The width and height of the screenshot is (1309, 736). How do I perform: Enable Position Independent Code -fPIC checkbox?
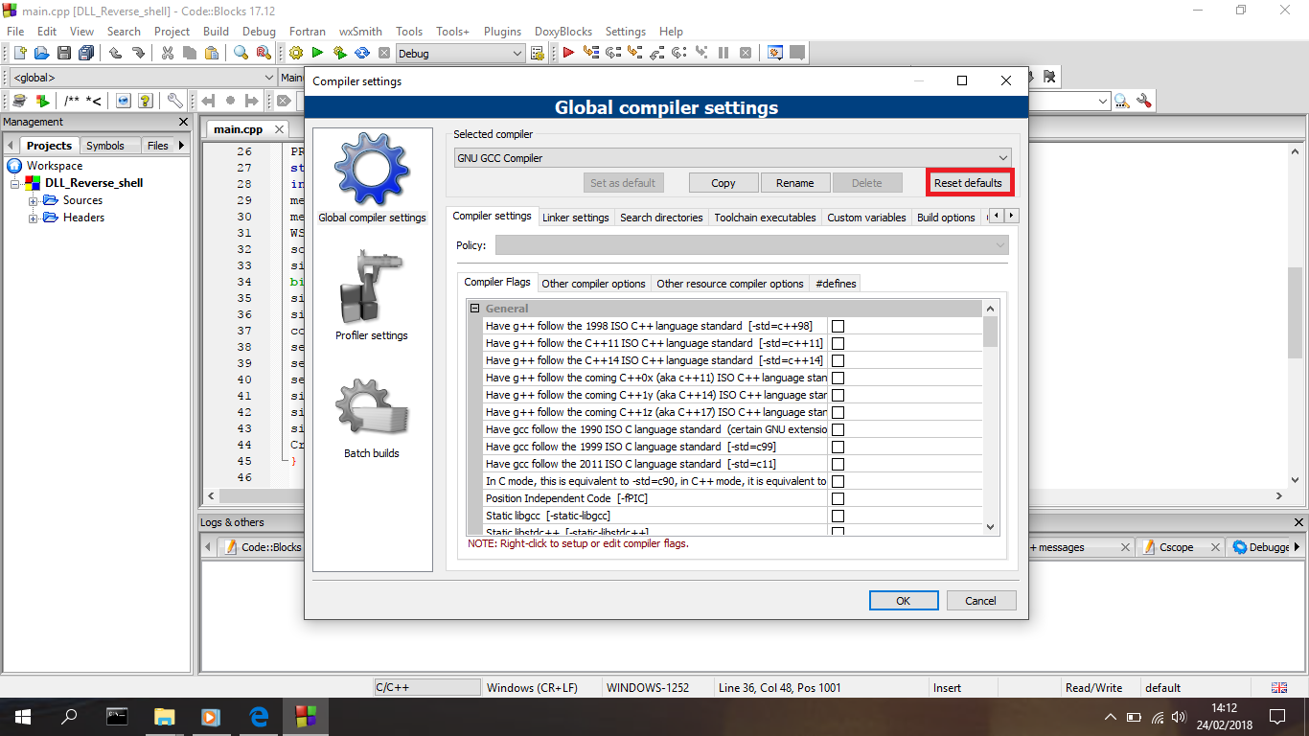point(838,498)
